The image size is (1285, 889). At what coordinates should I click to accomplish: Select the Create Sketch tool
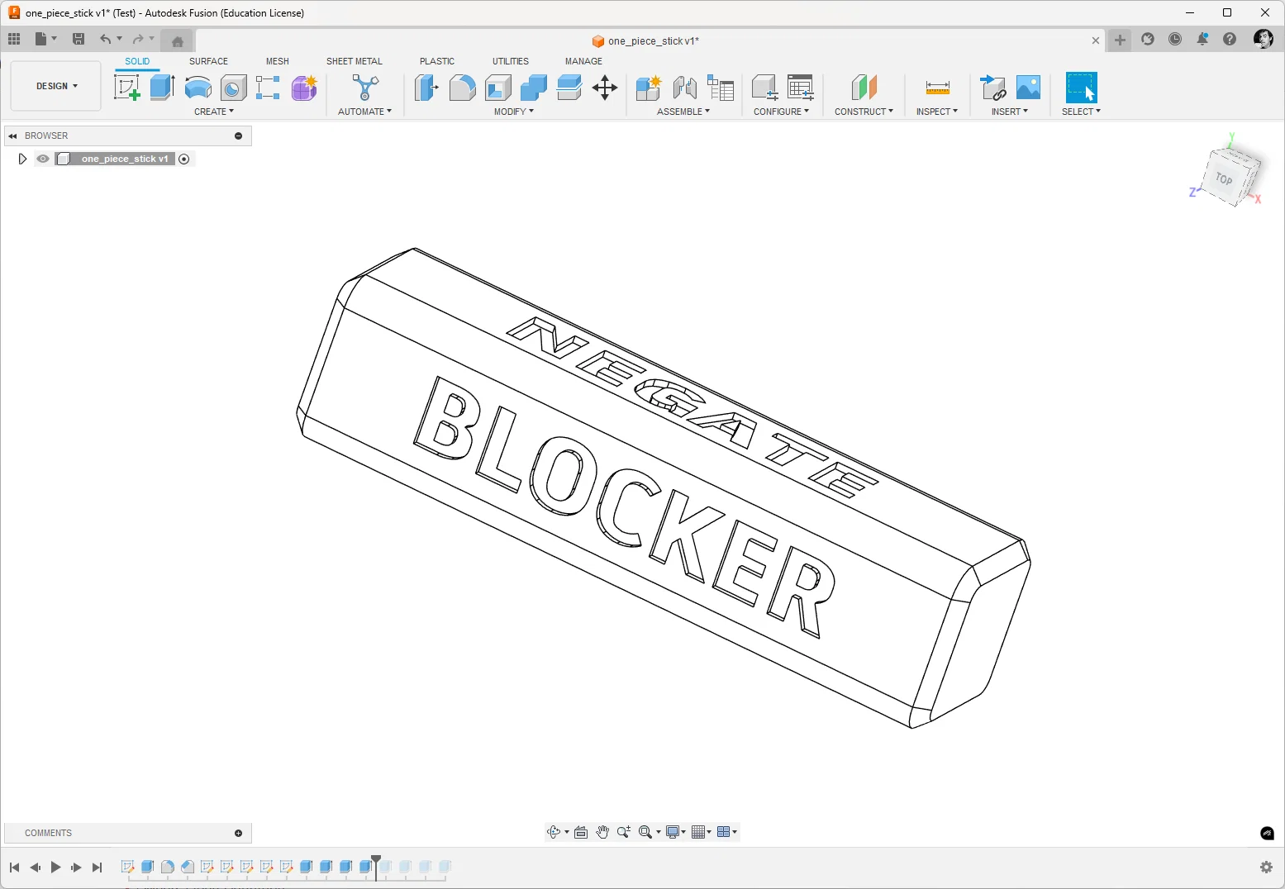126,88
